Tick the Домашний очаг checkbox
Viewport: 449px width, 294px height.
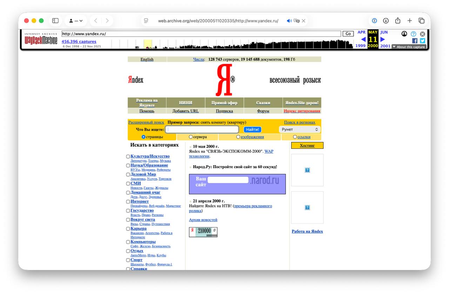pyautogui.click(x=128, y=193)
